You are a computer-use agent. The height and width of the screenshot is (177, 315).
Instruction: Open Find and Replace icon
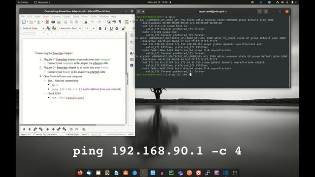[x=109, y=22]
